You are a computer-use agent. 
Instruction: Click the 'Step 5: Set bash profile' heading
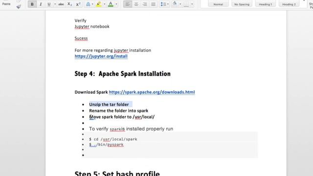point(117,173)
